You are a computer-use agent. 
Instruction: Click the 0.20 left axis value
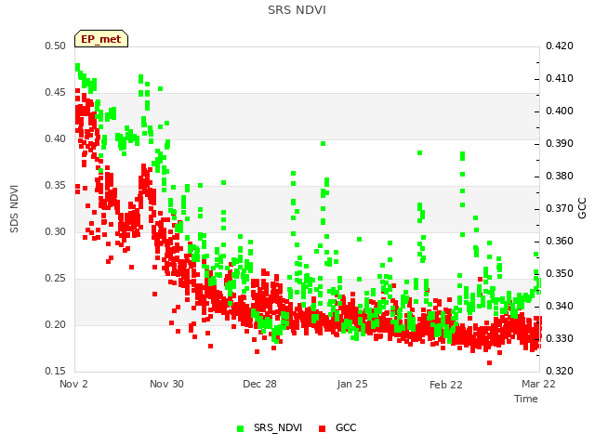coord(56,324)
